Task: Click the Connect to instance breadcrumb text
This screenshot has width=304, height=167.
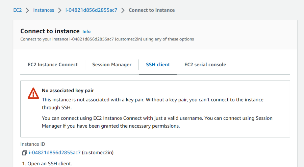Action: point(152,10)
